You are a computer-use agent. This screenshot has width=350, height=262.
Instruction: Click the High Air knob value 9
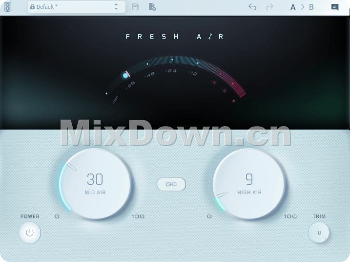pos(249,179)
